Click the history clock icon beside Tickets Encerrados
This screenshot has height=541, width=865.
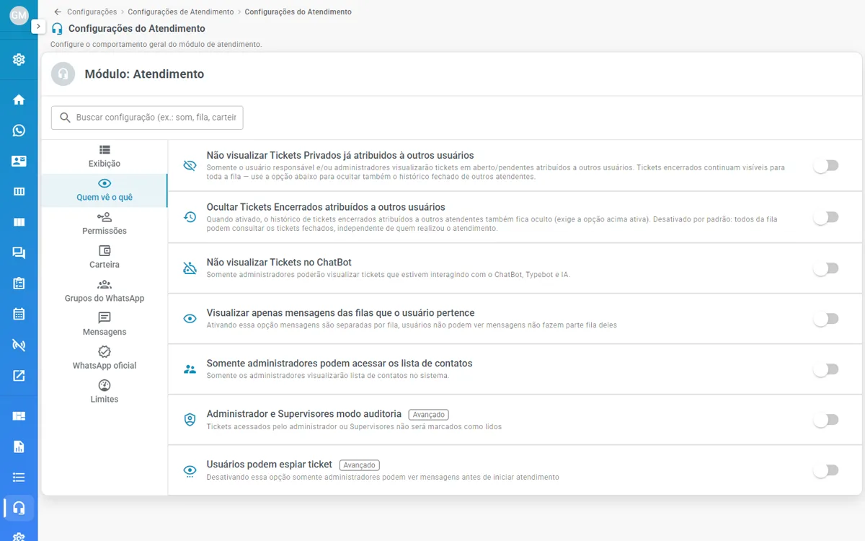coord(190,217)
